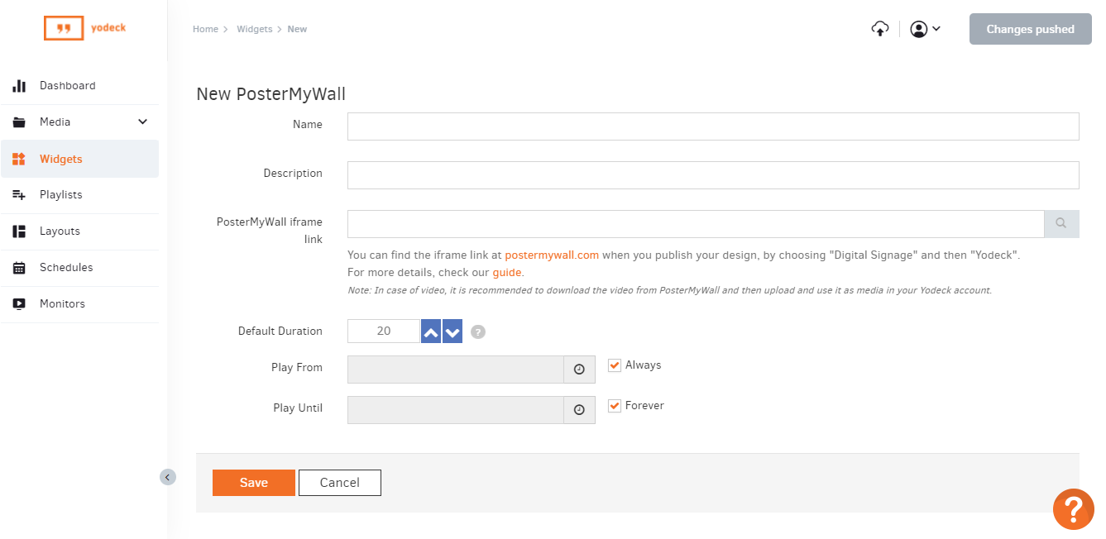Open the user account dropdown

[x=925, y=29]
